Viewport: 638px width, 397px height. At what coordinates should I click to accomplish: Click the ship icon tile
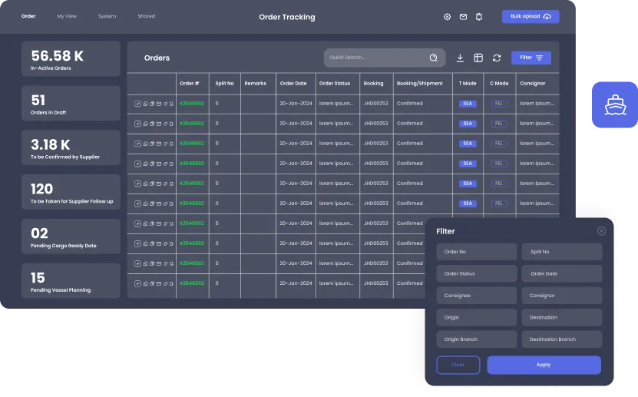point(614,104)
